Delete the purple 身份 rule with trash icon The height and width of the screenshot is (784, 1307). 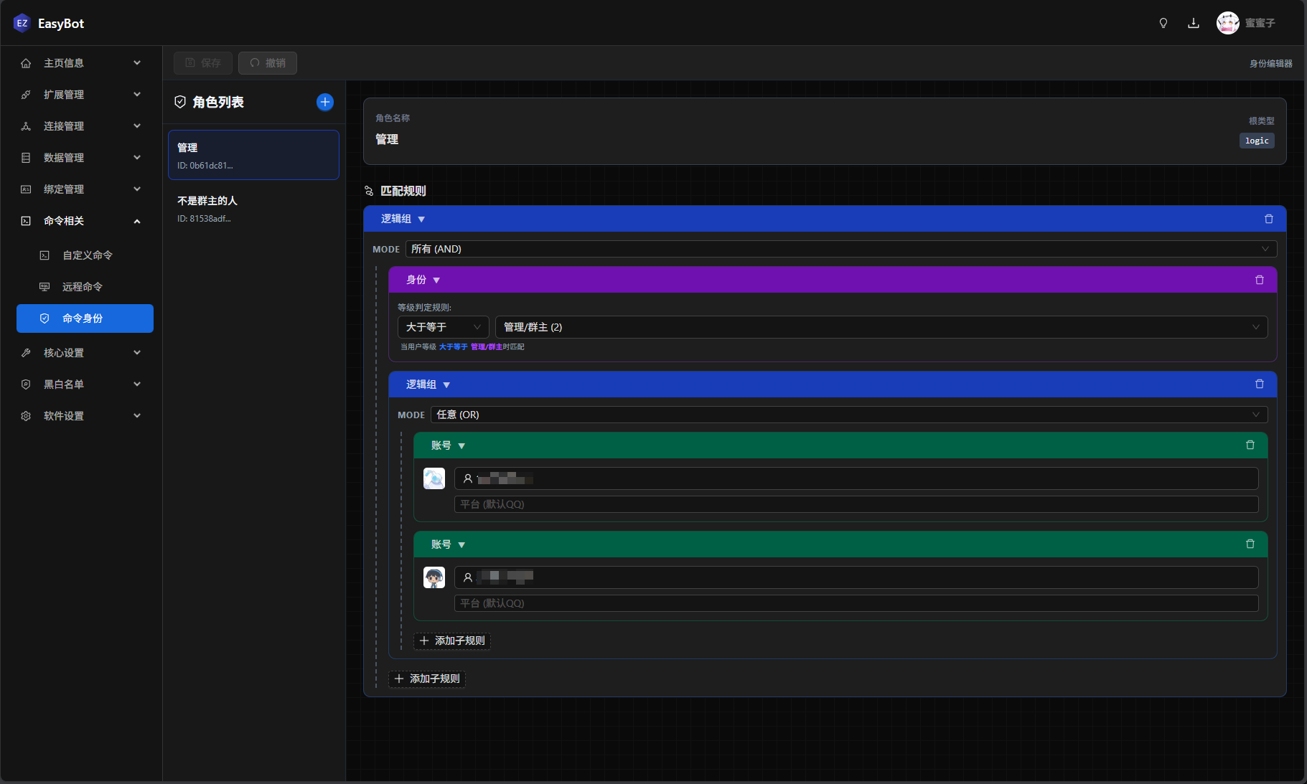pyautogui.click(x=1259, y=280)
